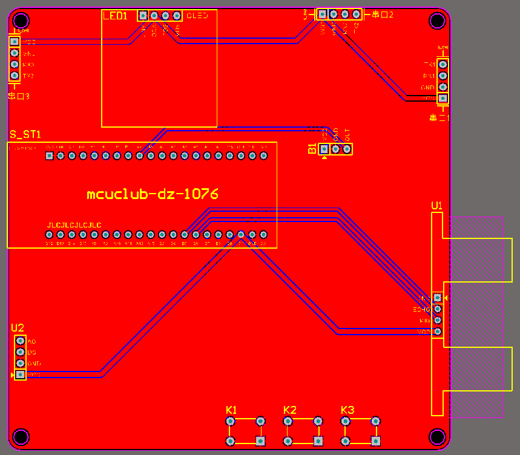Select the AO pad on U2
Viewport: 520px width, 455px height.
point(20,341)
